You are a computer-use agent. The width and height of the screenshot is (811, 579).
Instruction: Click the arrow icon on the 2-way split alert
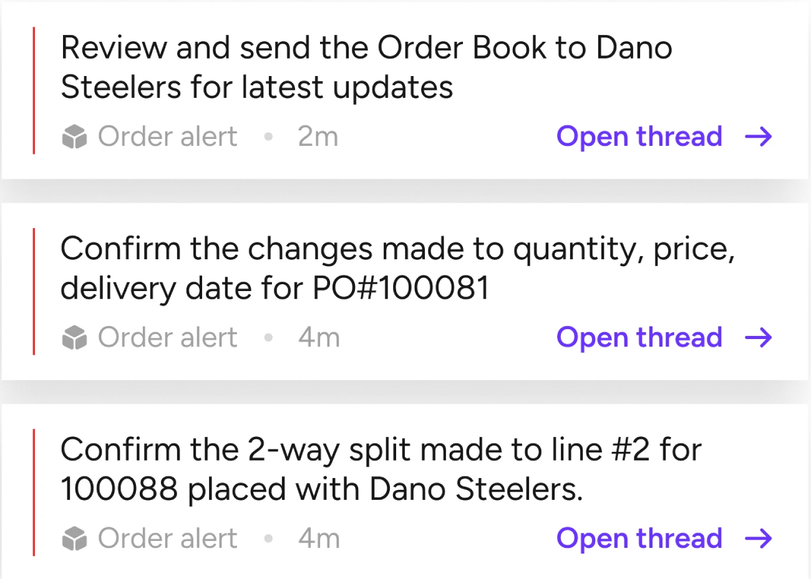(x=759, y=538)
